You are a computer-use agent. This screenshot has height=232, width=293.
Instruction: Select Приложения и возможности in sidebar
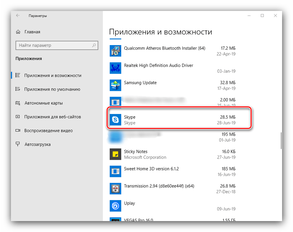click(53, 76)
